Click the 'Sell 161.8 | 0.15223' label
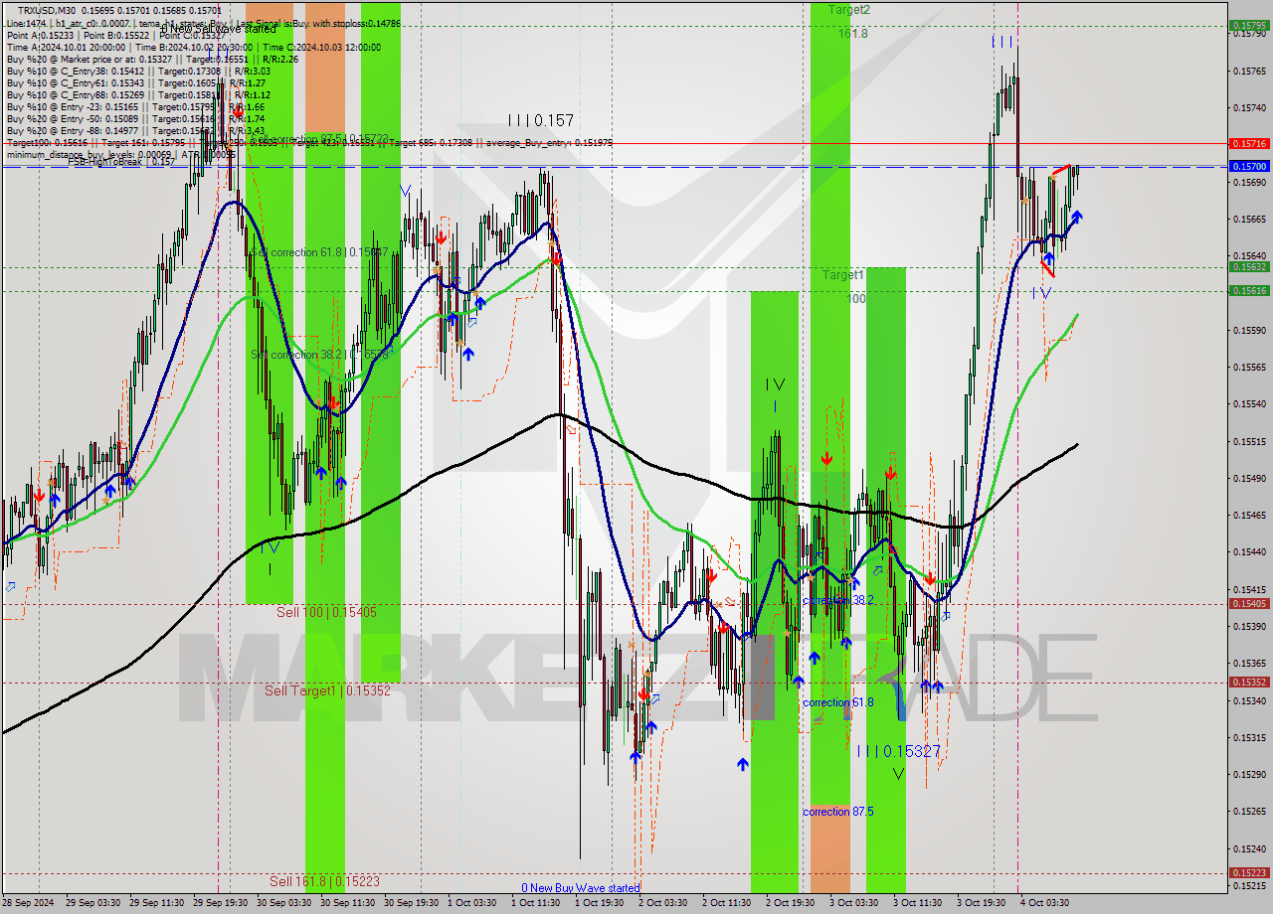 (x=324, y=881)
